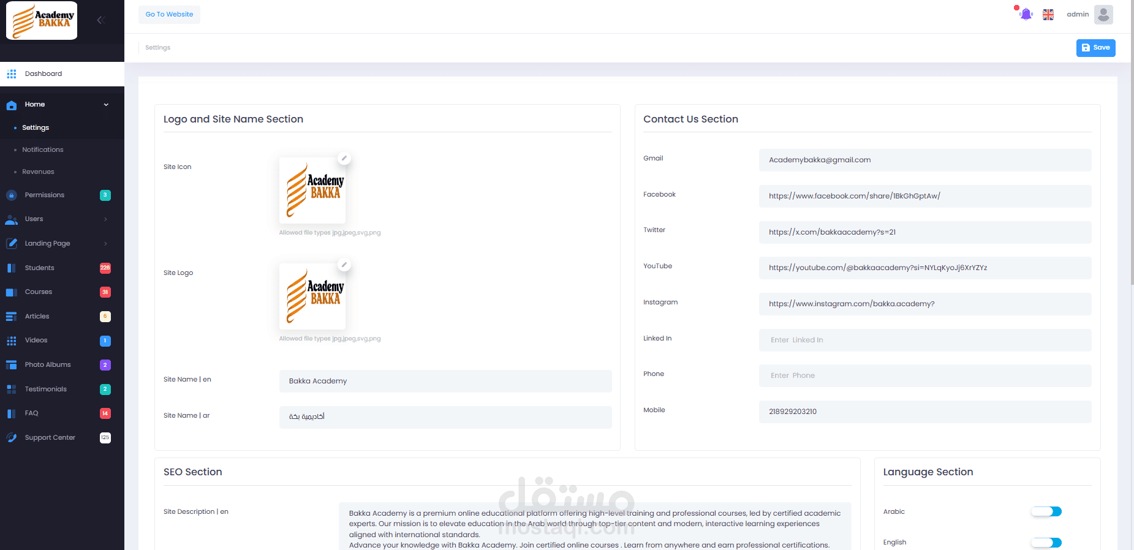Click the Users people icon

coord(12,219)
